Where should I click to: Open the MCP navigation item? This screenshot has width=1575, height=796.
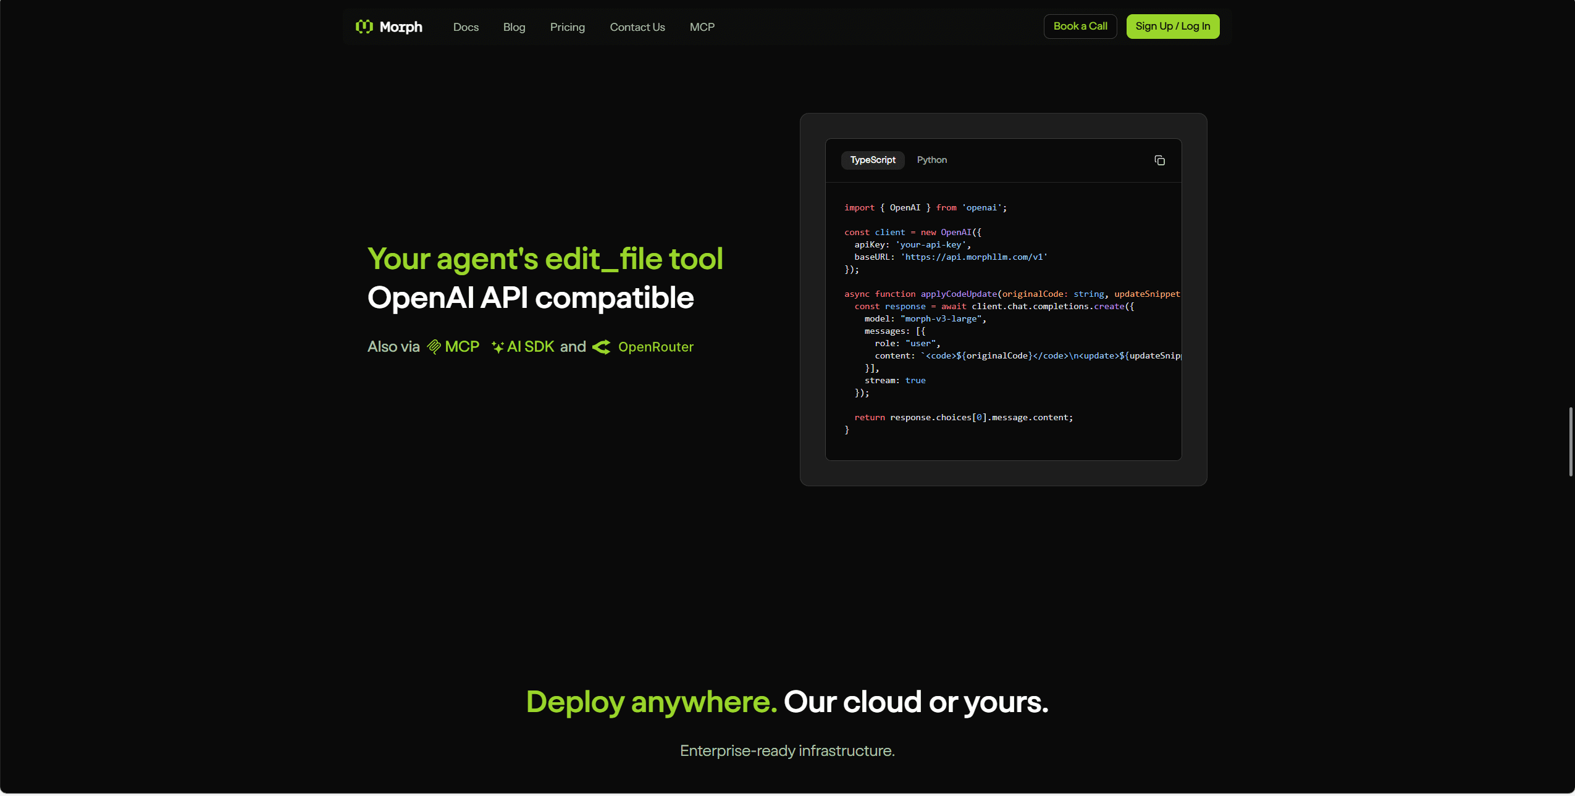click(x=702, y=27)
